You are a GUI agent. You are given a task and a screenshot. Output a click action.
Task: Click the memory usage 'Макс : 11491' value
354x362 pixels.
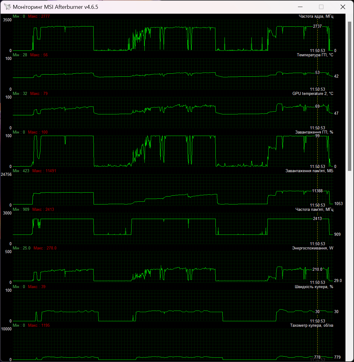click(44, 171)
